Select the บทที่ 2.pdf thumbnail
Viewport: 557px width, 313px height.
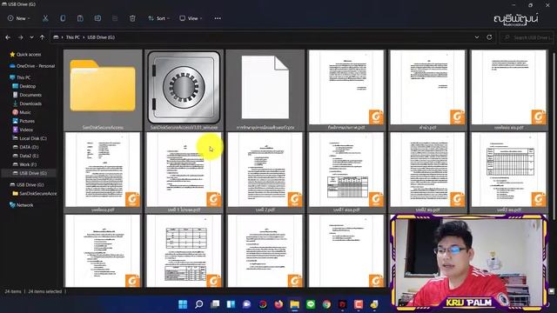click(x=265, y=172)
